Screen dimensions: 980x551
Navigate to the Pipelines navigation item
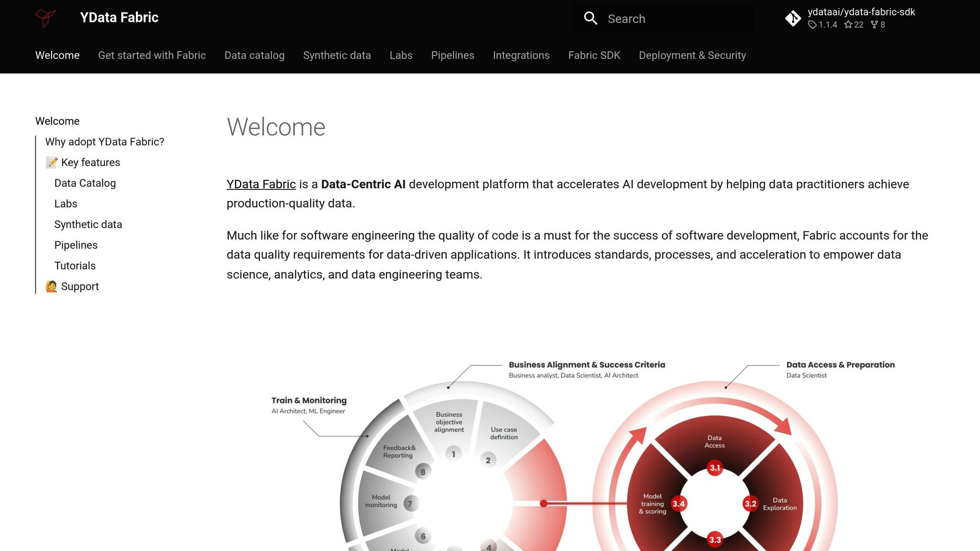(x=452, y=55)
